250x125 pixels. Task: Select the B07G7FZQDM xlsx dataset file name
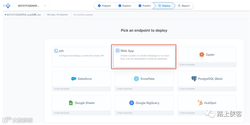pyautogui.click(x=23, y=15)
